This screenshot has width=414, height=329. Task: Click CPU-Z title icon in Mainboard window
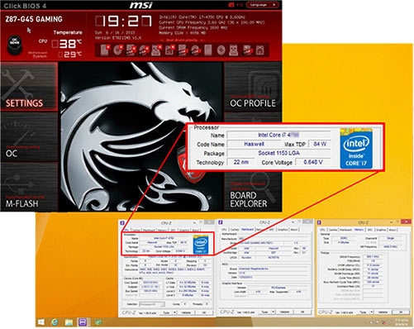point(221,222)
